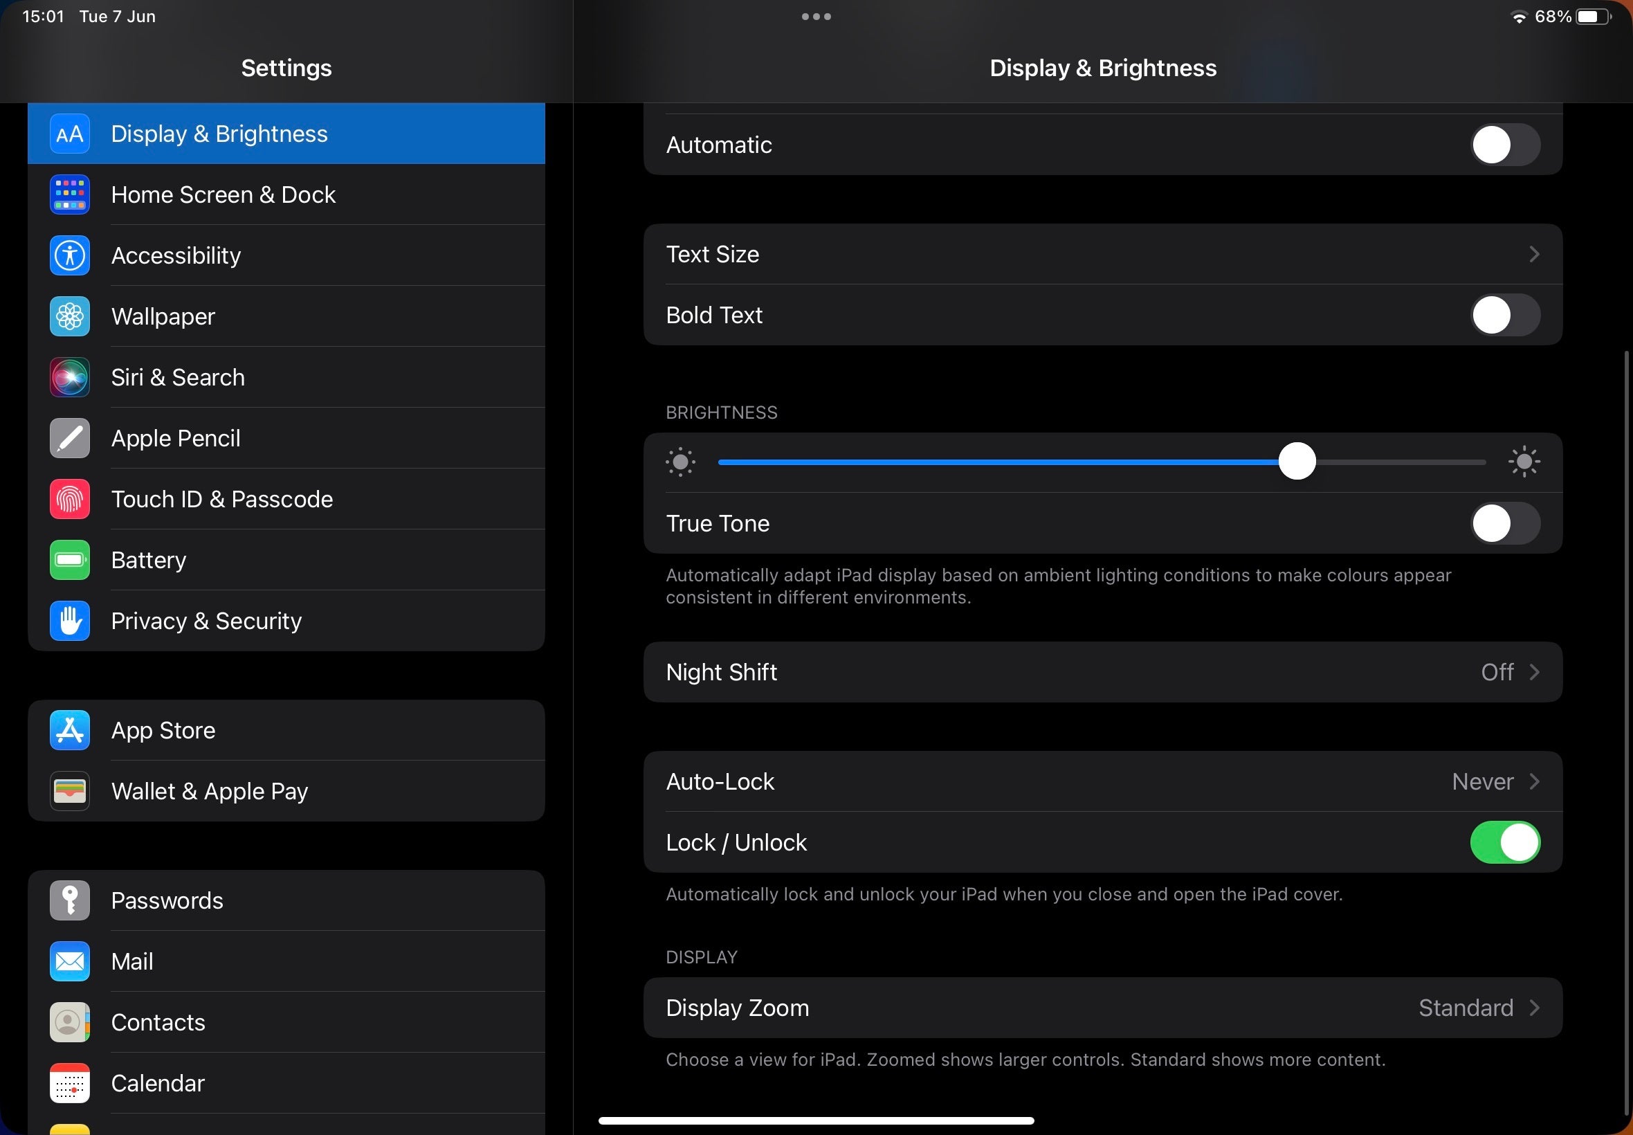Viewport: 1633px width, 1135px height.
Task: Open Text Size via its chevron
Action: tap(1534, 255)
